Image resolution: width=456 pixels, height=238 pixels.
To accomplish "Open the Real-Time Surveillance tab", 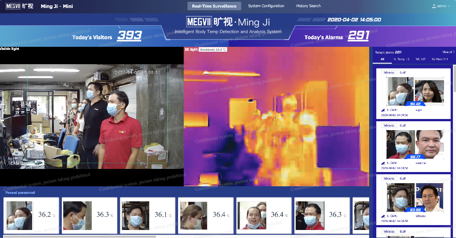I will 214,6.
